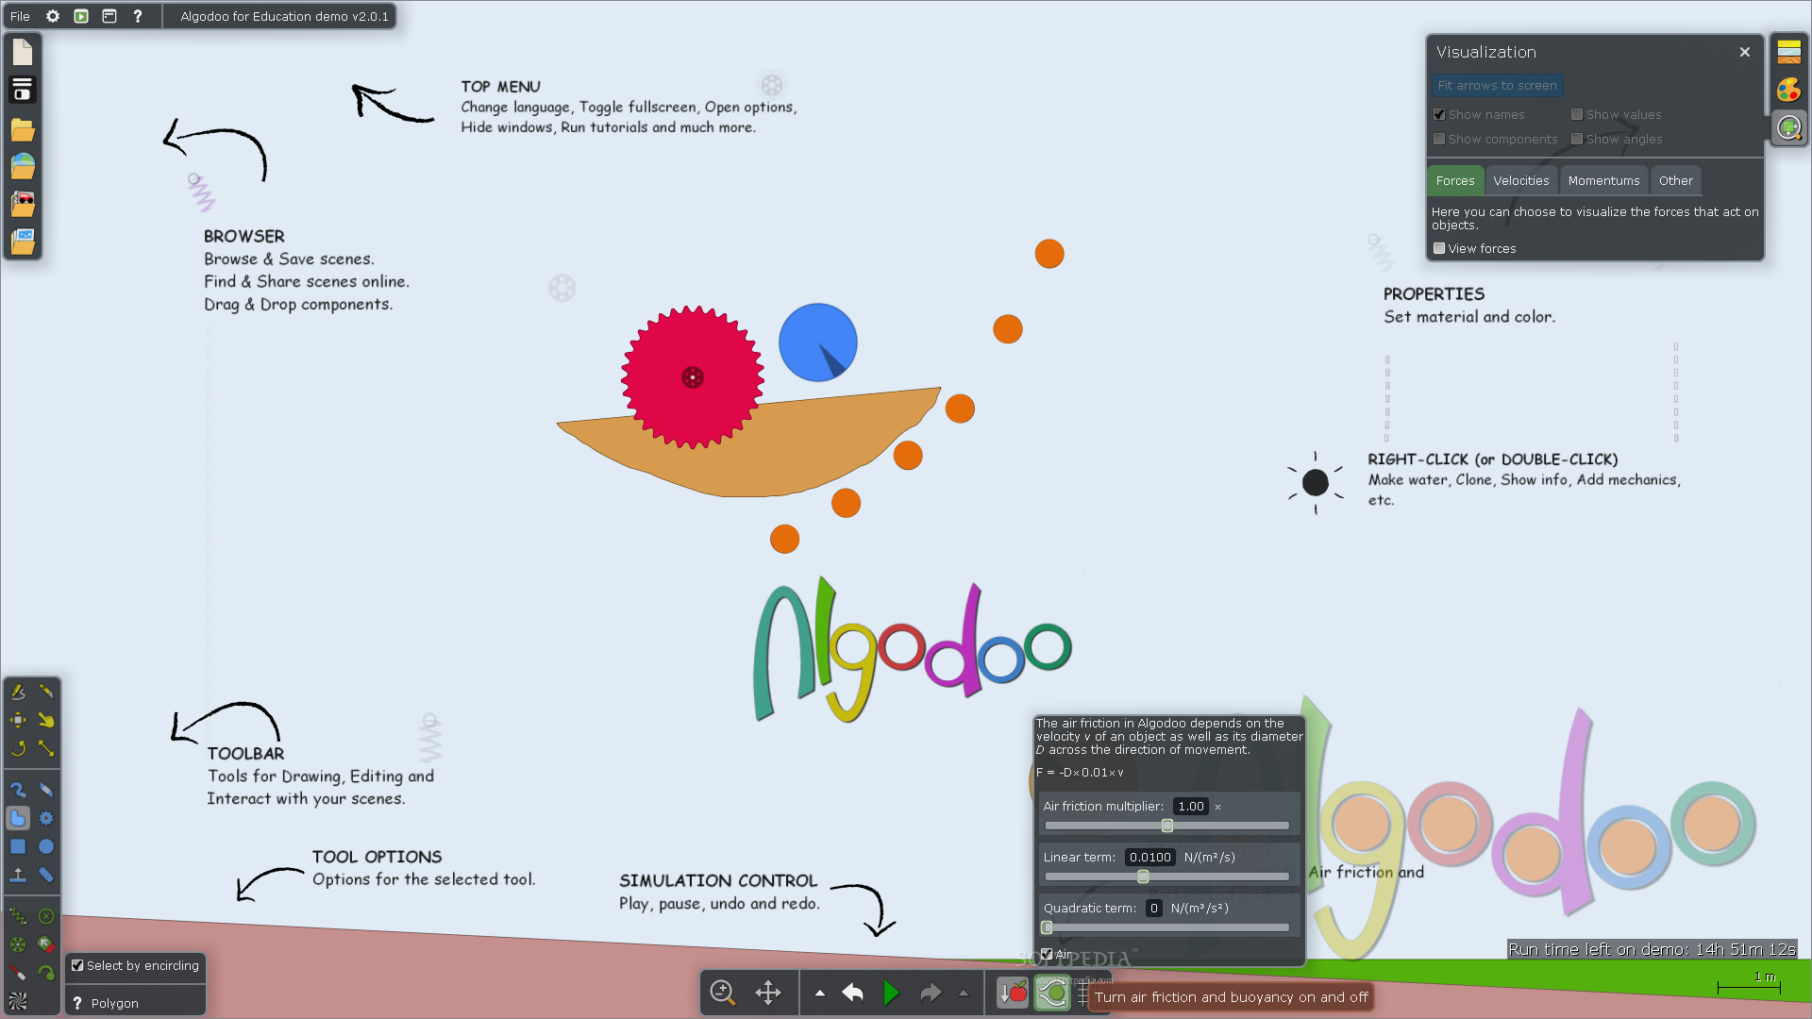Click Fit arrows to screen
The width and height of the screenshot is (1812, 1019).
(x=1498, y=85)
